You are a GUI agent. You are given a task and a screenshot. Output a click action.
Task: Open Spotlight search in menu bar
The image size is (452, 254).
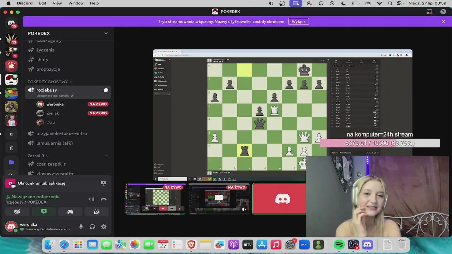(x=390, y=3)
